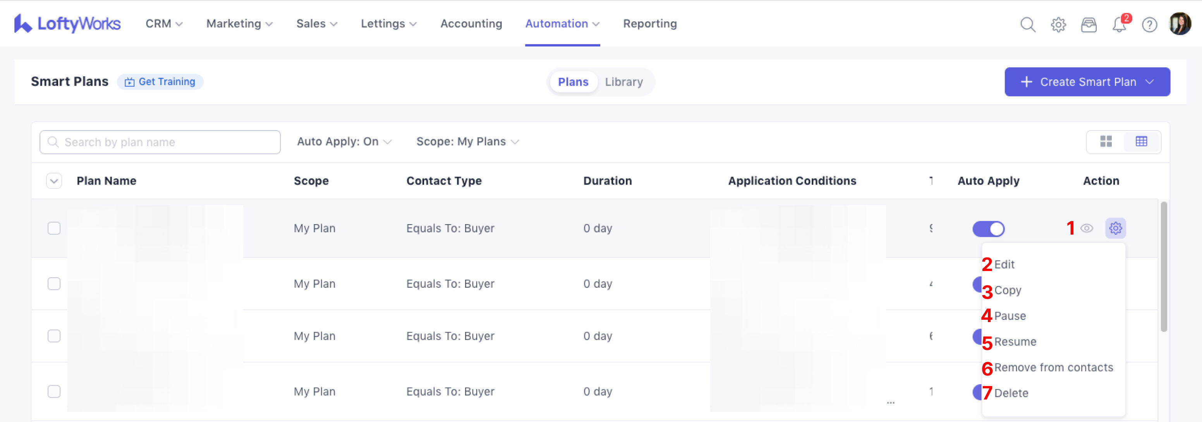Viewport: 1202px width, 422px height.
Task: Switch to table list view icon
Action: pos(1141,141)
